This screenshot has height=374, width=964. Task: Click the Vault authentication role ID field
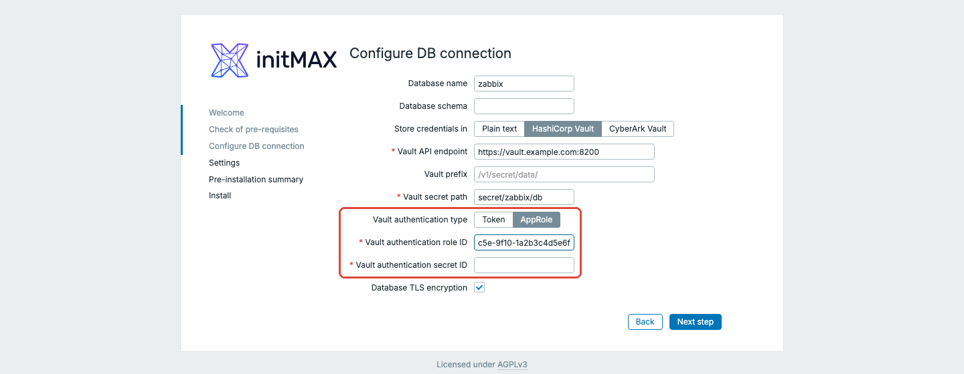[524, 242]
